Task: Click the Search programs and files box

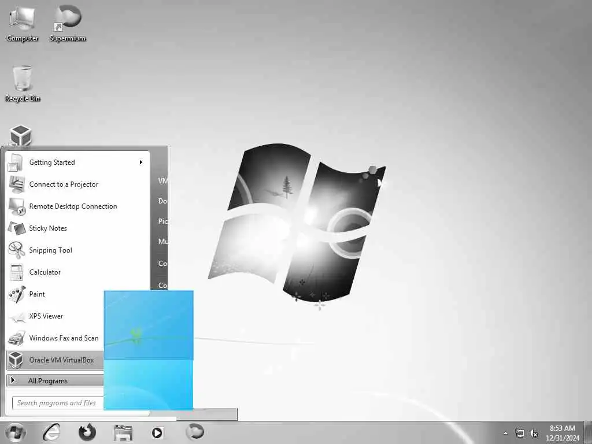Action: (x=58, y=403)
